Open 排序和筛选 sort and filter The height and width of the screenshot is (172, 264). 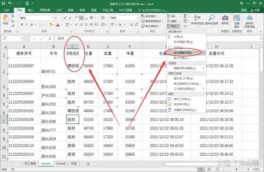197,20
